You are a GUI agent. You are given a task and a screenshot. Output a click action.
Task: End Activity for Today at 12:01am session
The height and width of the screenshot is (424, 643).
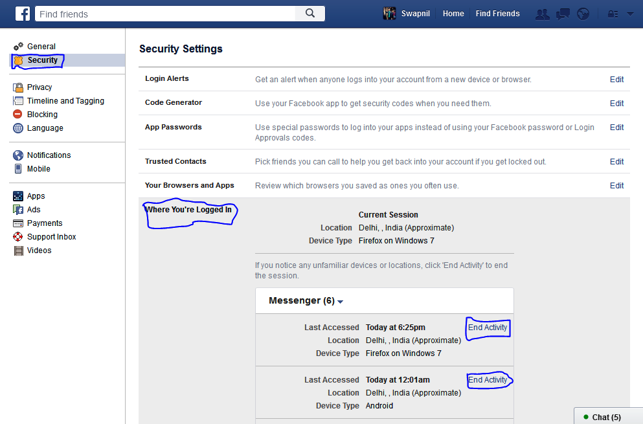point(488,380)
